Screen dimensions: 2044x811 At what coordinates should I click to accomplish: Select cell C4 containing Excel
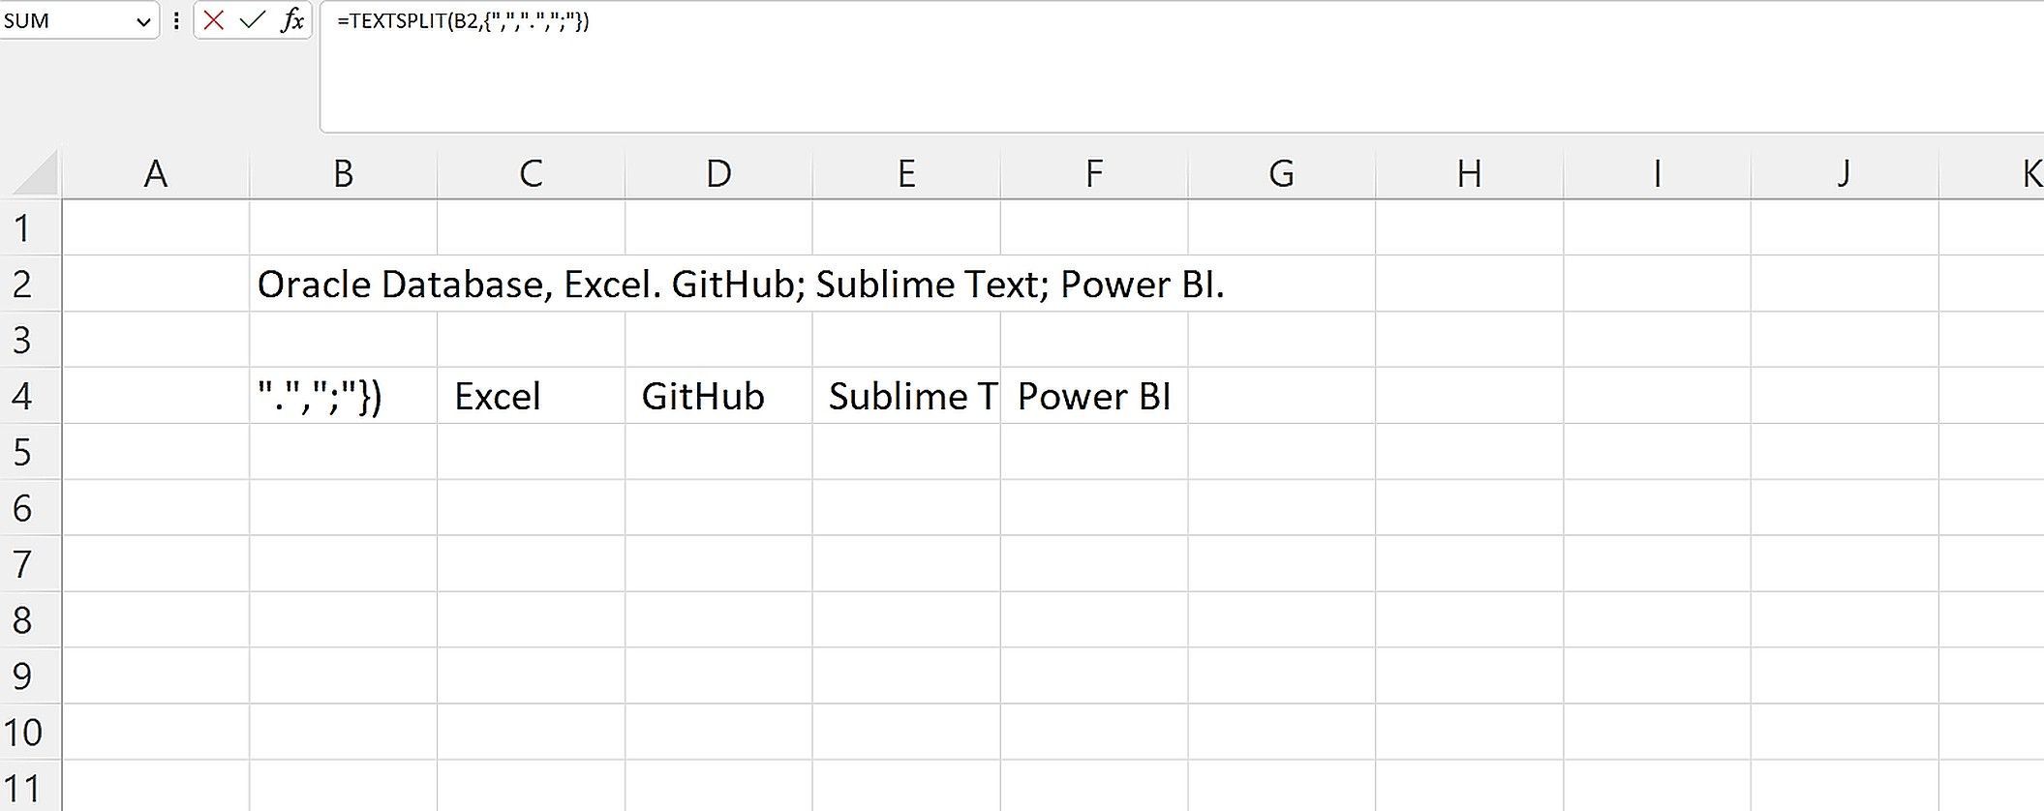coord(530,395)
